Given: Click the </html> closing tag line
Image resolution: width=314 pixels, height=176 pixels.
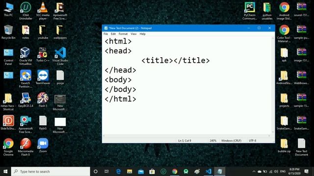Looking at the screenshot, I should 120,99.
